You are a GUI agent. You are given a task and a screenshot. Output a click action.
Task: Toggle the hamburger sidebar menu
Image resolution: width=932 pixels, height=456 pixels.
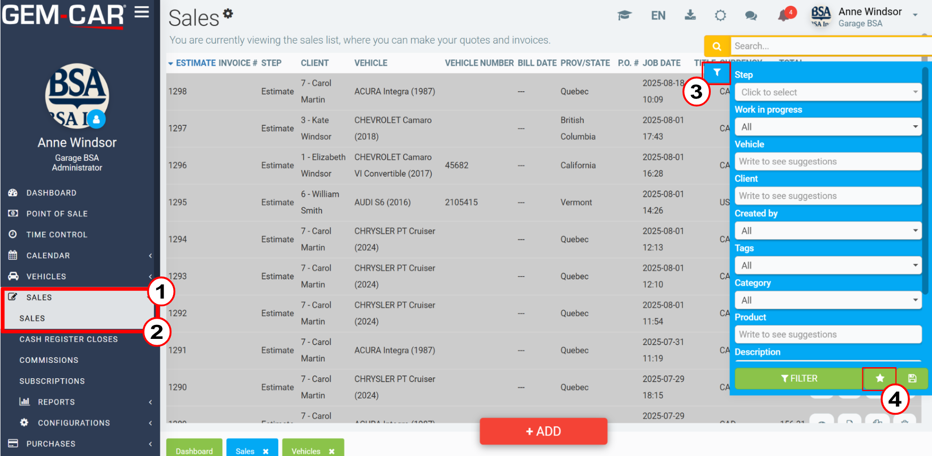coord(142,12)
